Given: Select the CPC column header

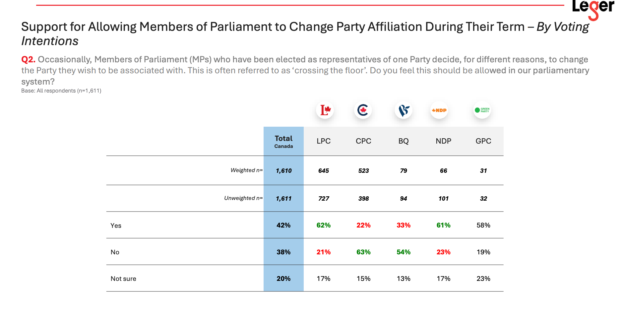Looking at the screenshot, I should [363, 141].
